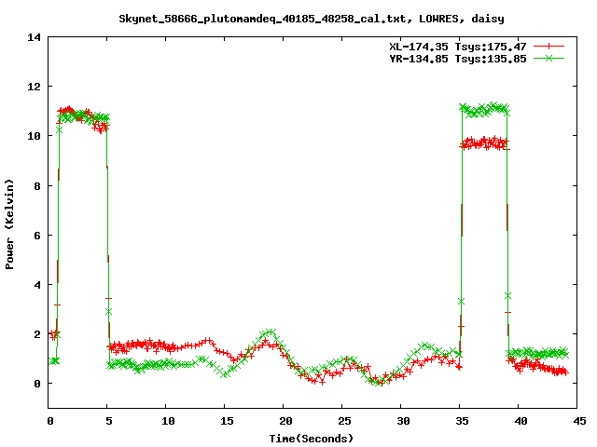Image resolution: width=597 pixels, height=447 pixels.
Task: Click the green YR legend line sample
Action: (548, 58)
